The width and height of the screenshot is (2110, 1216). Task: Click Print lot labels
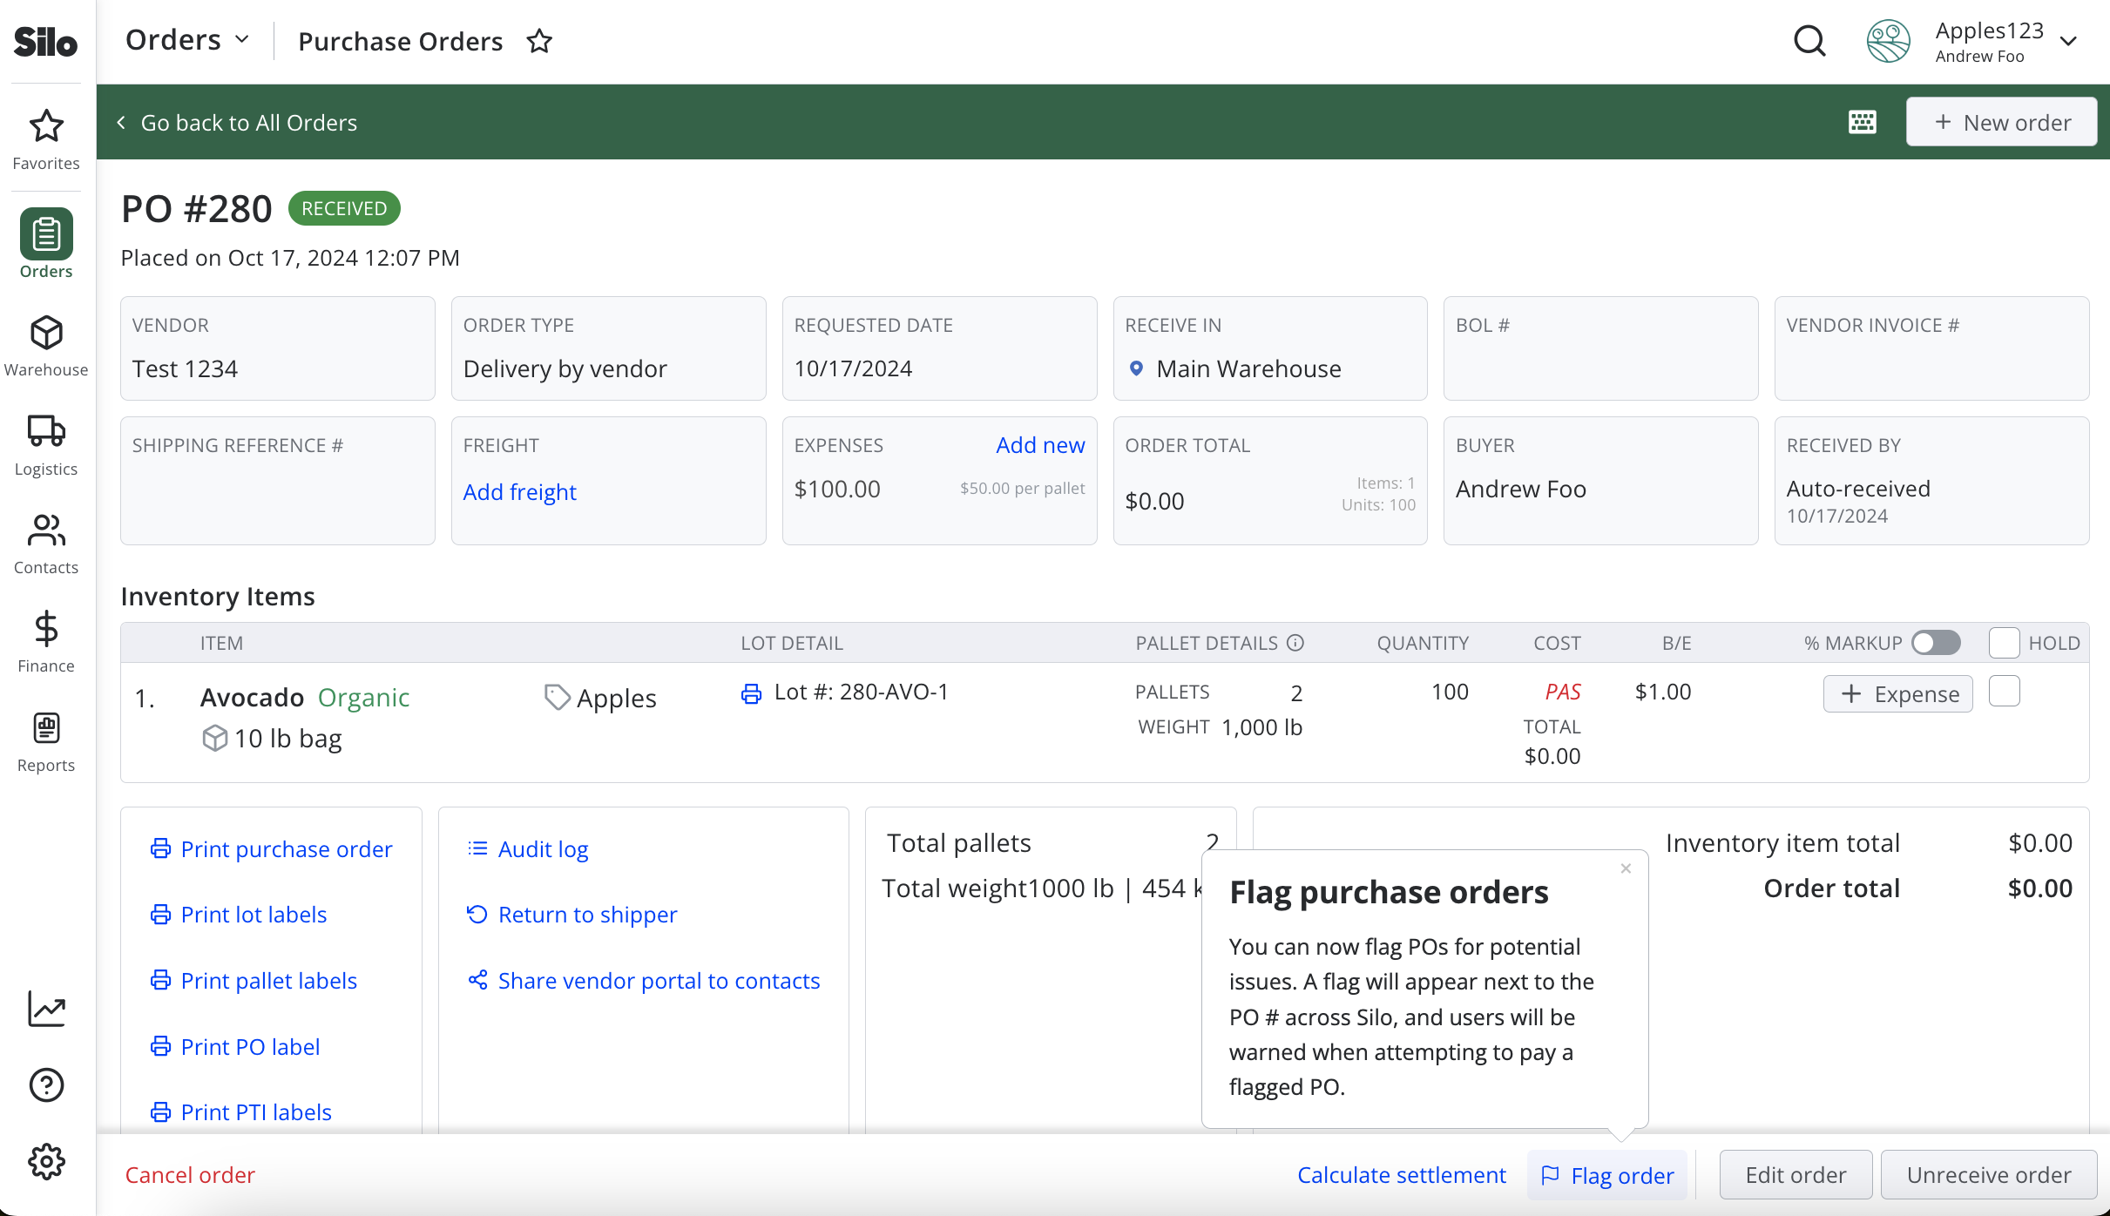point(239,915)
